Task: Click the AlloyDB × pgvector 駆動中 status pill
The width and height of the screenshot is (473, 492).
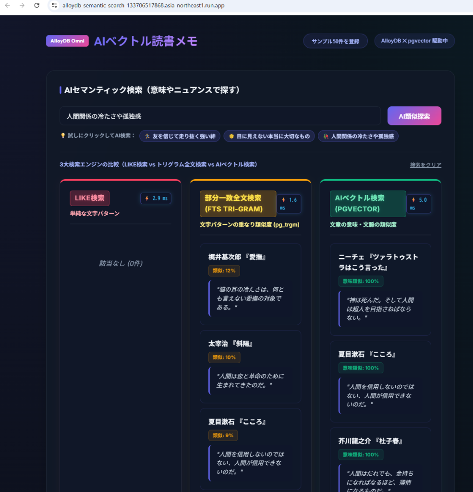Action: pos(414,41)
